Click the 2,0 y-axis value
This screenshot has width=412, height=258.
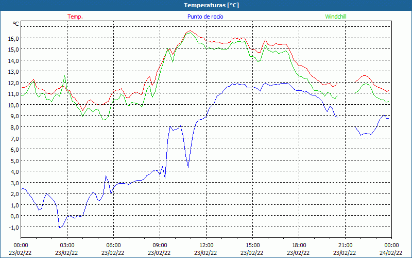tap(15, 194)
